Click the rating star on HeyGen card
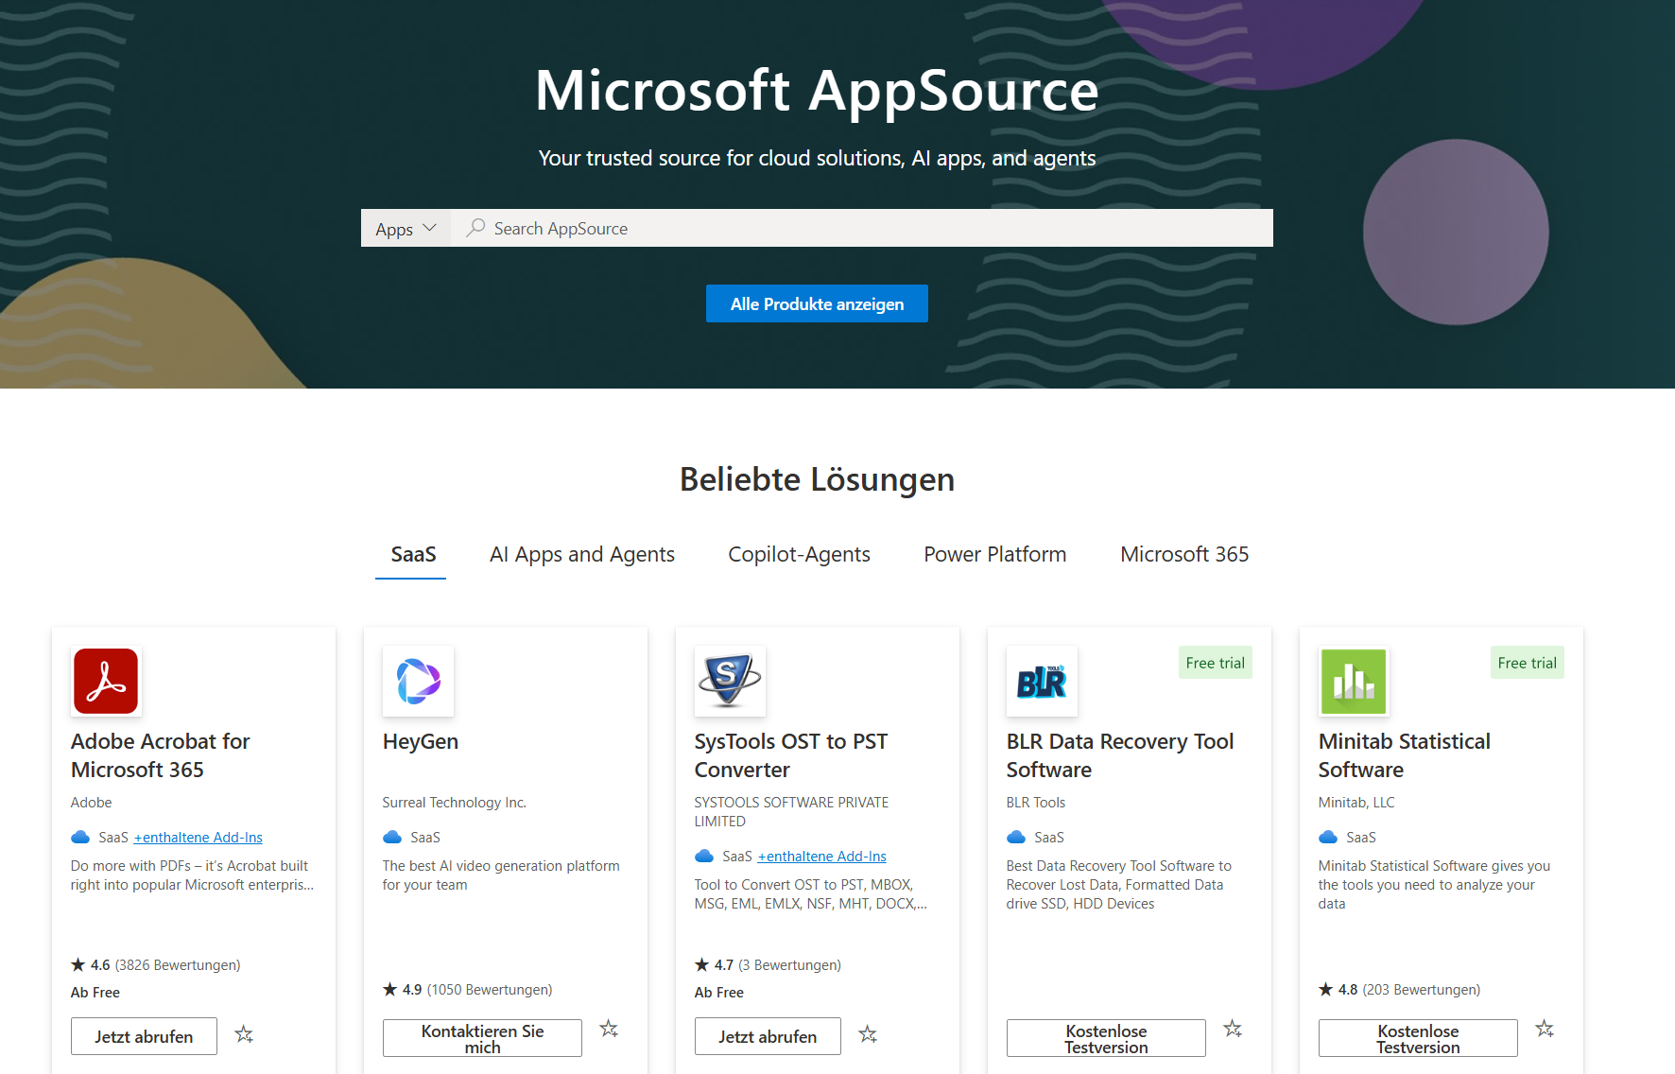 point(390,989)
